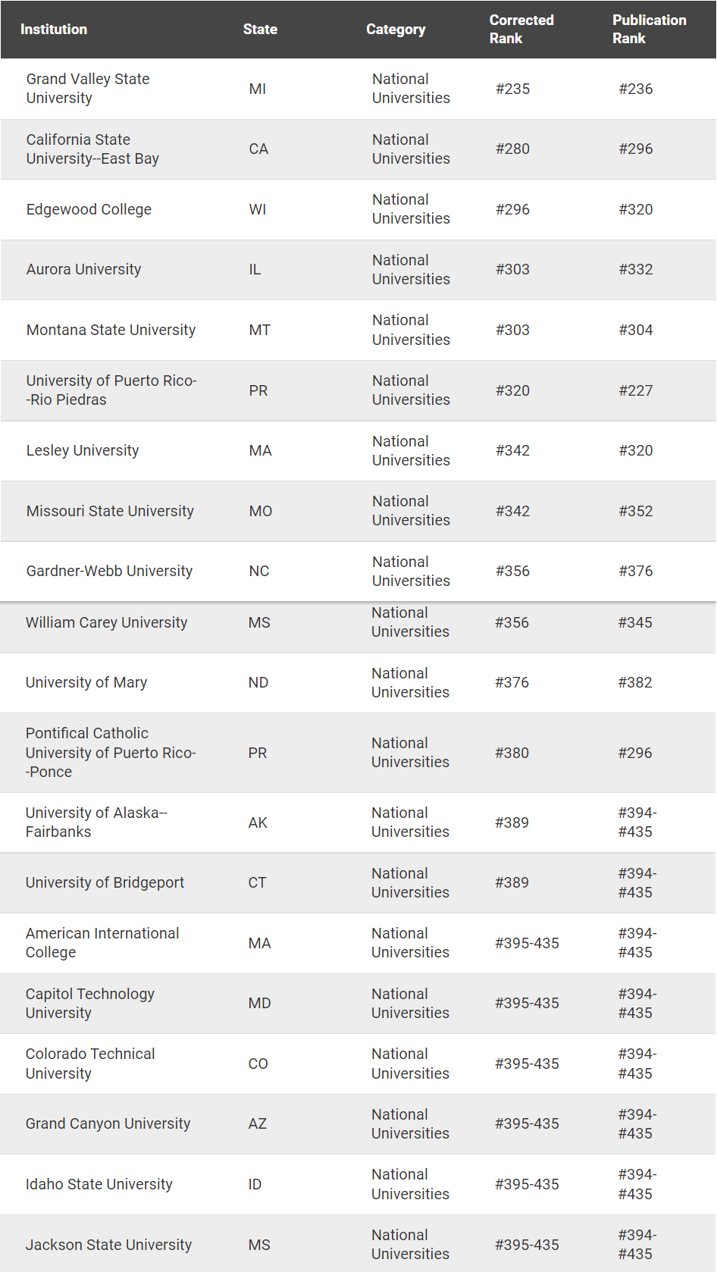Screen dimensions: 717x1272
Task: Click the Publication Rank column header
Action: pyautogui.click(x=649, y=30)
